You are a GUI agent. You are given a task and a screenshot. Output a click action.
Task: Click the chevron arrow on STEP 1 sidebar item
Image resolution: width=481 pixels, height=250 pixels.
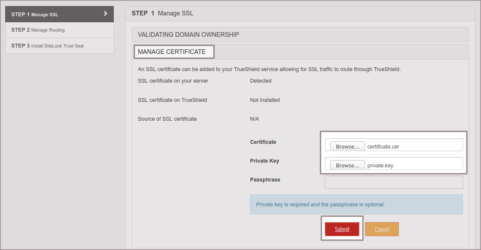105,14
